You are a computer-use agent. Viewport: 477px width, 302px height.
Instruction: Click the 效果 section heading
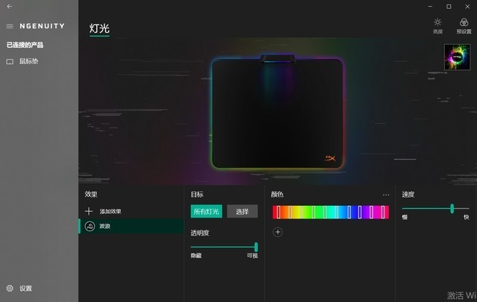click(91, 194)
